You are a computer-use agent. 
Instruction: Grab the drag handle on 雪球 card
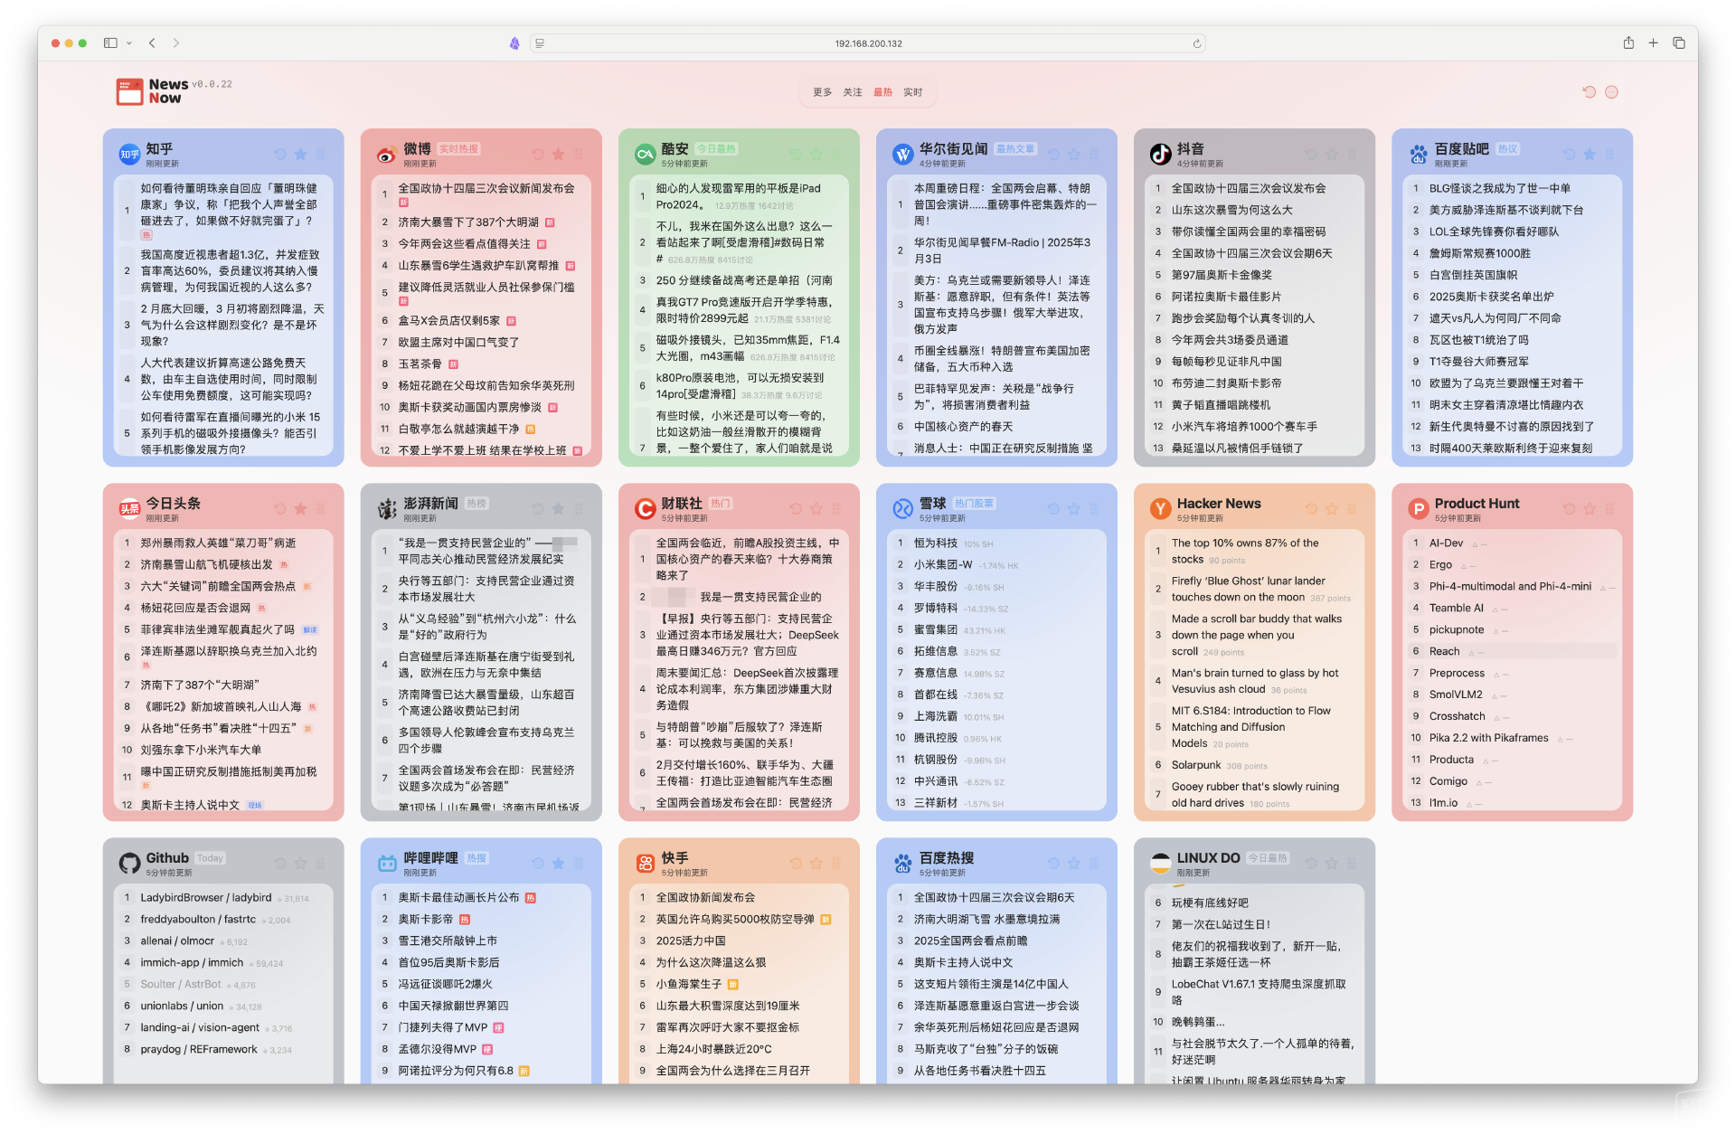[1094, 509]
